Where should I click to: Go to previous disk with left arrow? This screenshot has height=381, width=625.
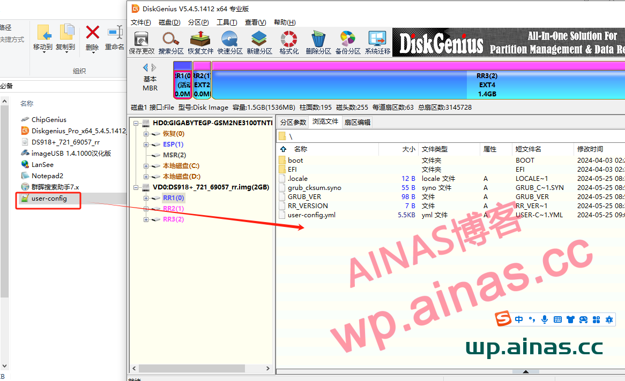pos(145,67)
